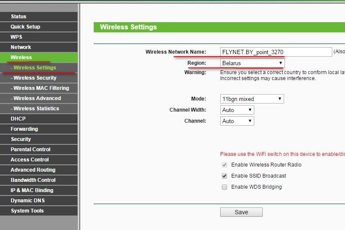
Task: Go to Parental Control
Action: (x=38, y=149)
